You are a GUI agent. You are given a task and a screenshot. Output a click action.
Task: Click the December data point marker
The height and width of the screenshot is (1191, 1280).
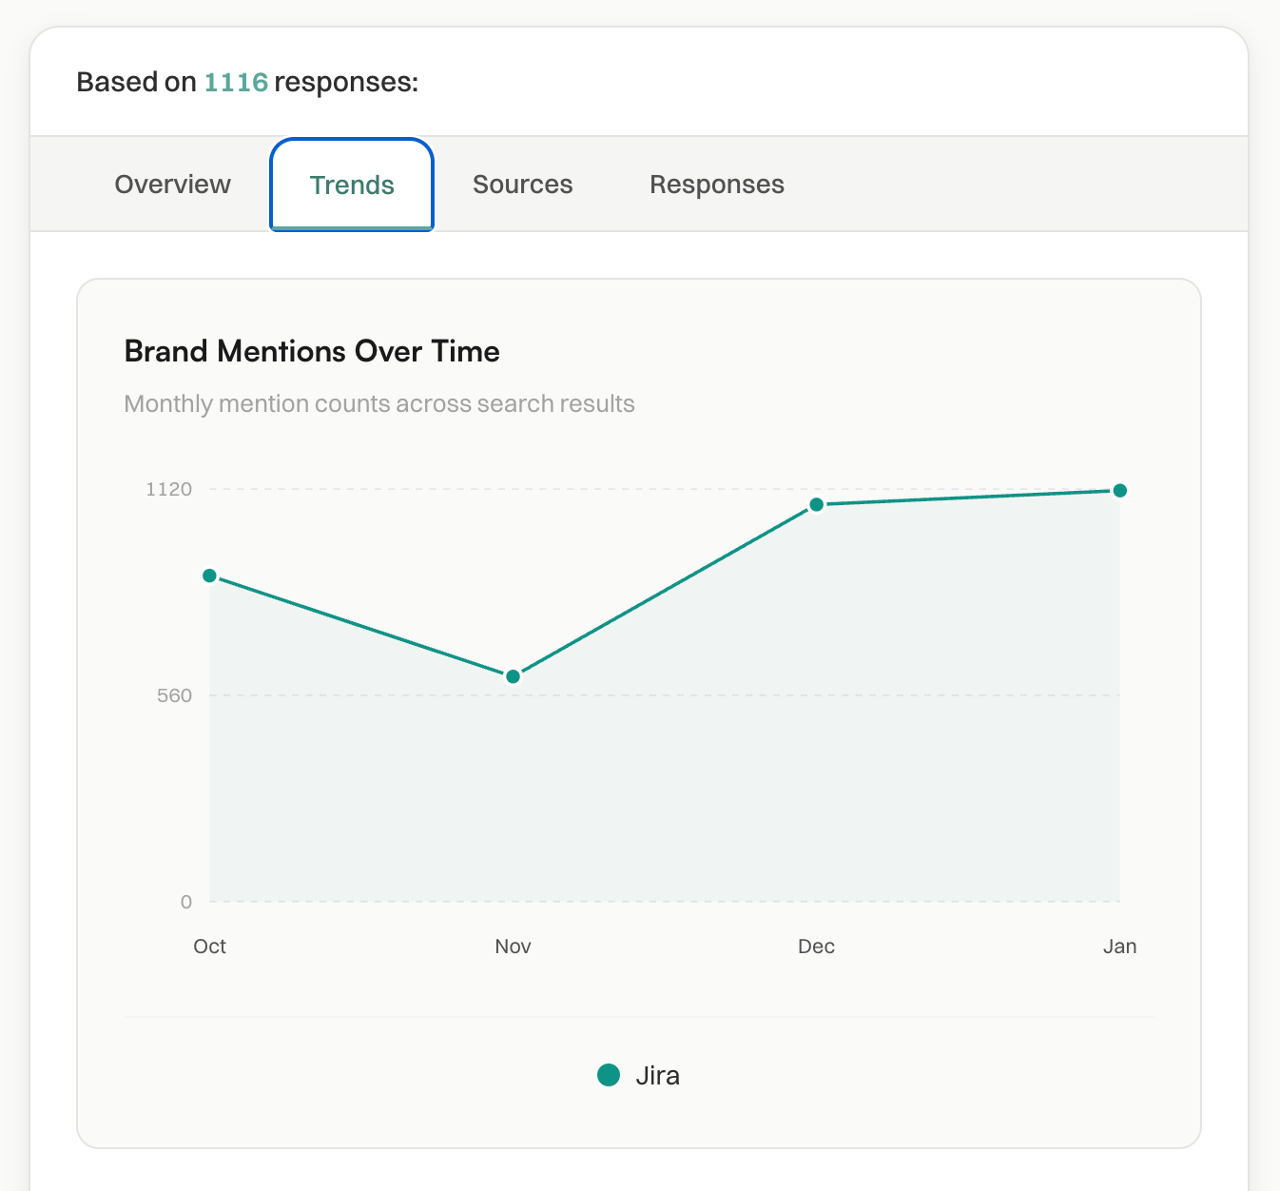(816, 504)
